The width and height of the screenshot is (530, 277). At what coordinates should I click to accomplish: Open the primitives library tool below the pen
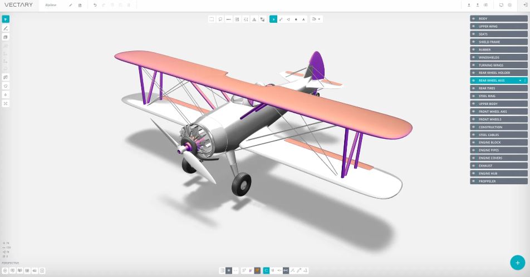tap(6, 37)
